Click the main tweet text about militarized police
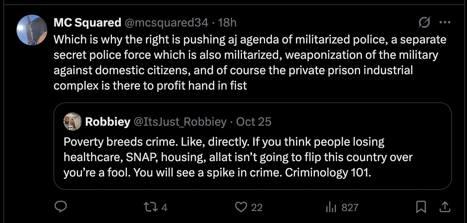 [x=246, y=62]
